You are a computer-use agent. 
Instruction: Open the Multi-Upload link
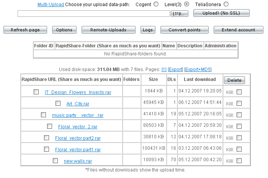(51, 5)
